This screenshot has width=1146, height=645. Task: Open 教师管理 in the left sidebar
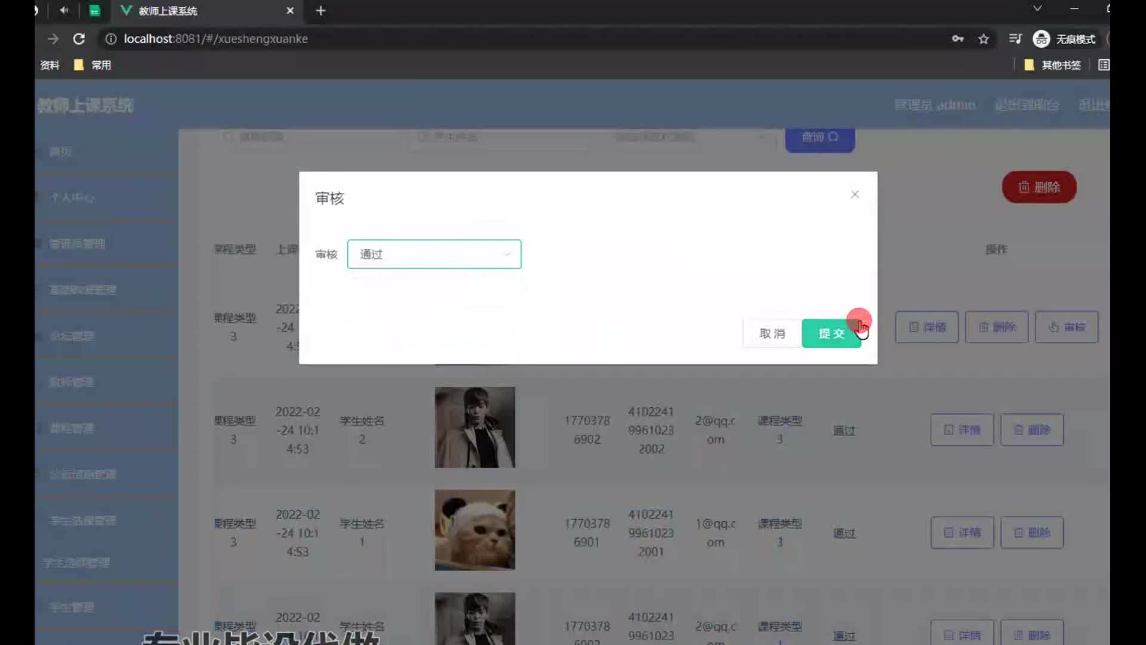pyautogui.click(x=71, y=382)
